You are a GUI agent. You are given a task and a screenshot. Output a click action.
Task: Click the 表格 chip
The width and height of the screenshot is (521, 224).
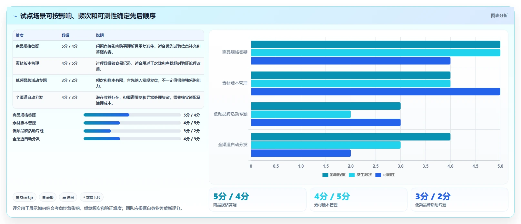tap(48, 197)
